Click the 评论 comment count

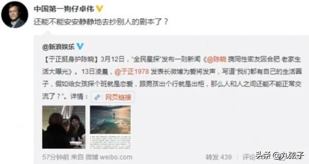point(249,157)
